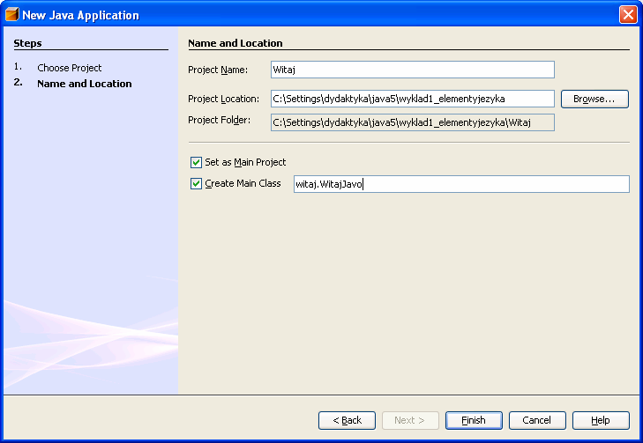Select the Name and Location step
Screen dimensions: 643x443
coord(85,84)
